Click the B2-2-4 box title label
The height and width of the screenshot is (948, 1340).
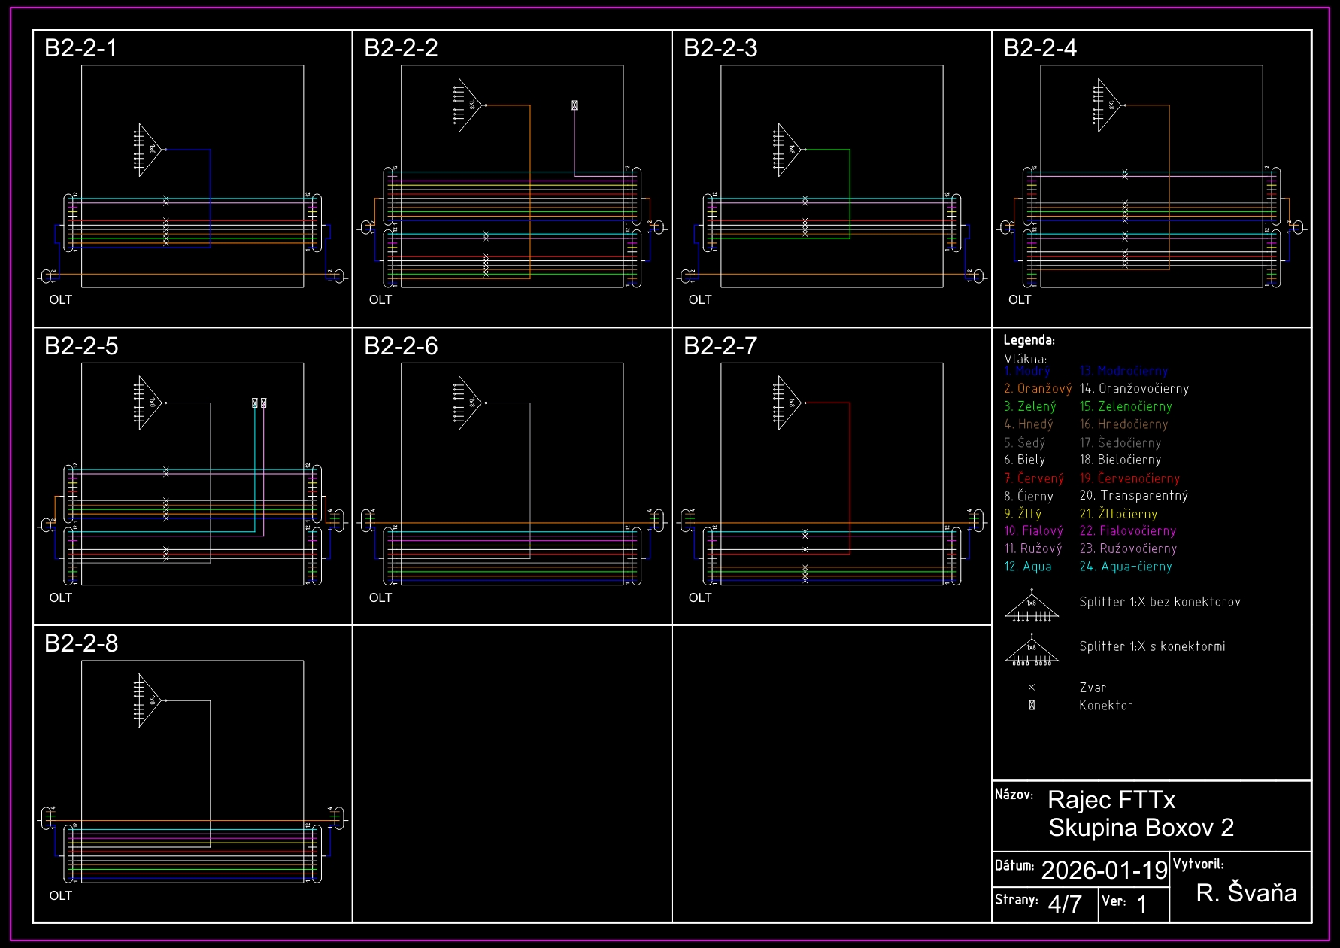[x=1040, y=48]
